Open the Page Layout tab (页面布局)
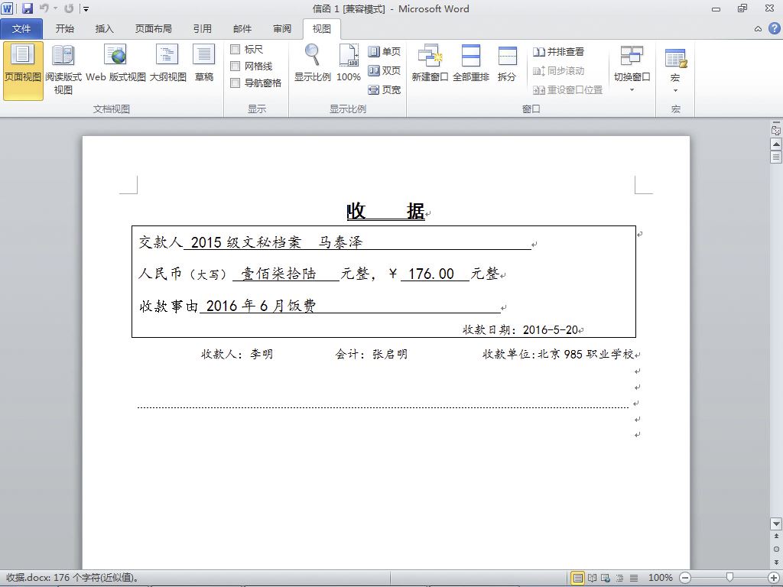Screen dimensions: 783x587 click(x=153, y=29)
